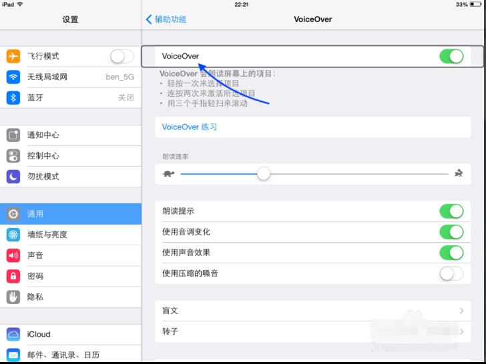Screen dimensions: 486x364
Task: Open 邮件、通讯录、日历 settings row
Action: pyautogui.click(x=71, y=355)
